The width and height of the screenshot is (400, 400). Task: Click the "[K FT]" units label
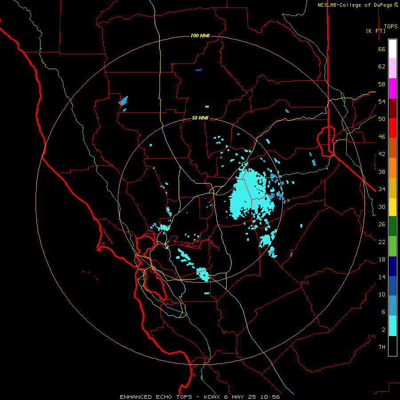coord(376,31)
